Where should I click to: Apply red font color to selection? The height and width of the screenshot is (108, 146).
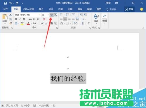(28, 23)
